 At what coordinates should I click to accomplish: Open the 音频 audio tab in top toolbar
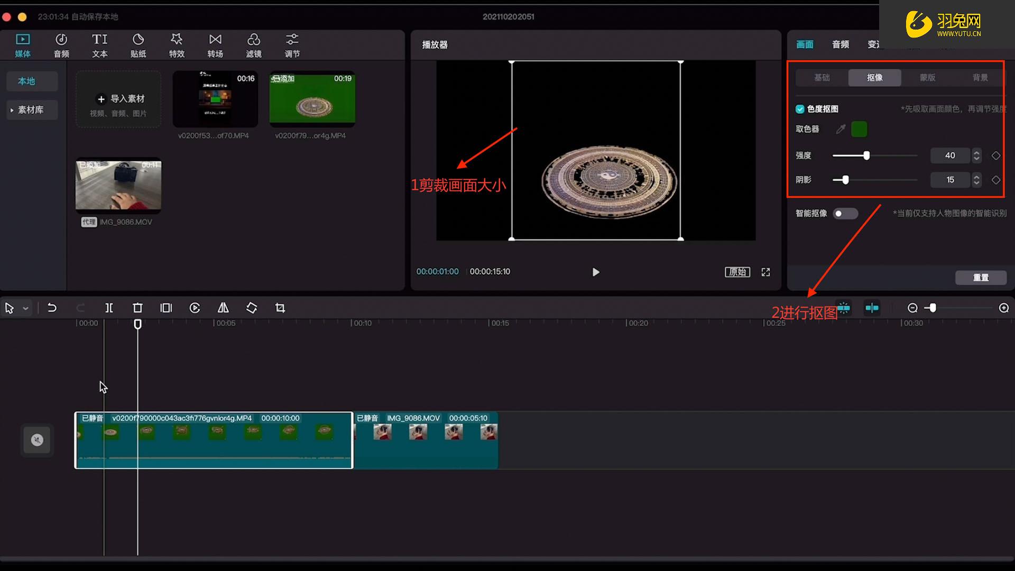61,45
